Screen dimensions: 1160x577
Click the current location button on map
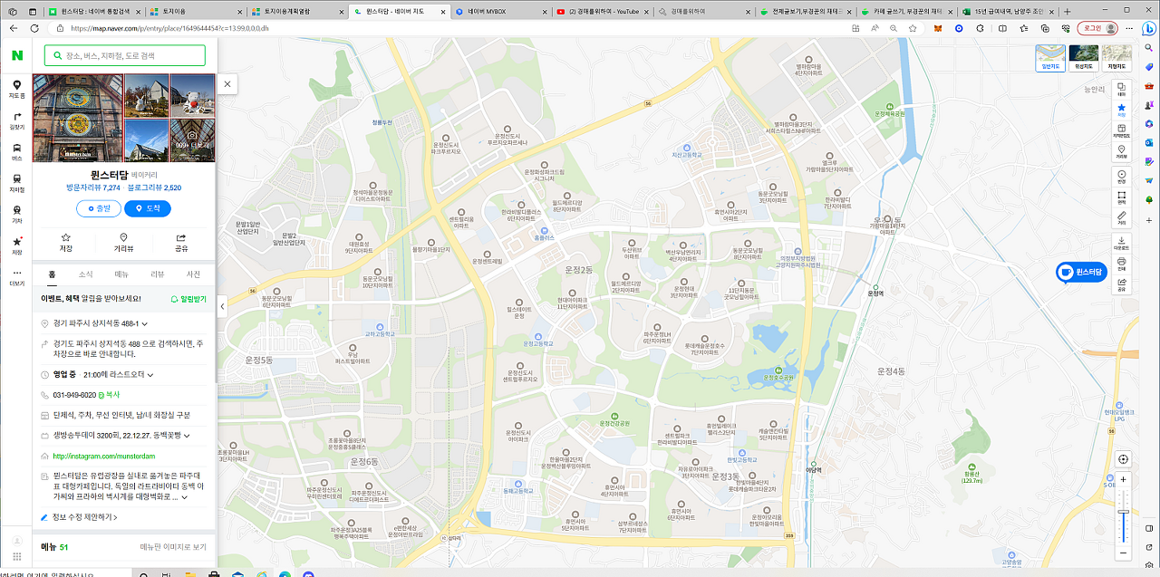tap(1124, 459)
